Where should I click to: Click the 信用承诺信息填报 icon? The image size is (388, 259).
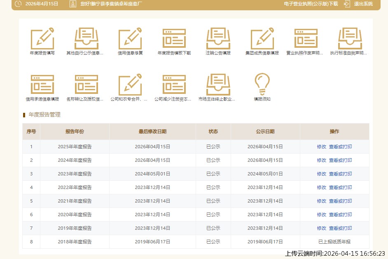tap(42, 85)
